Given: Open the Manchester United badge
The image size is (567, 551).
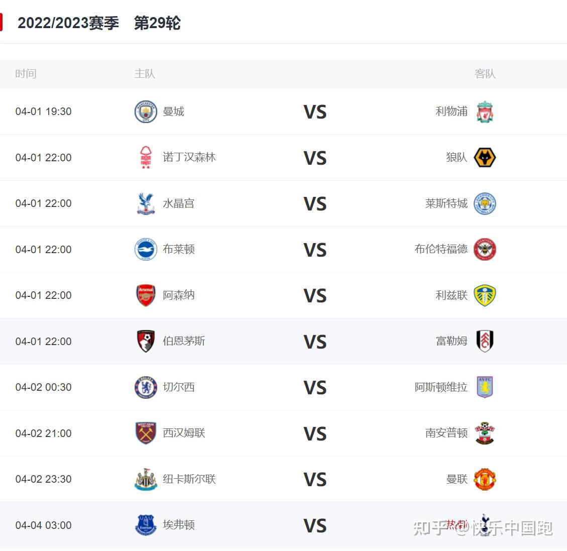Looking at the screenshot, I should tap(485, 479).
